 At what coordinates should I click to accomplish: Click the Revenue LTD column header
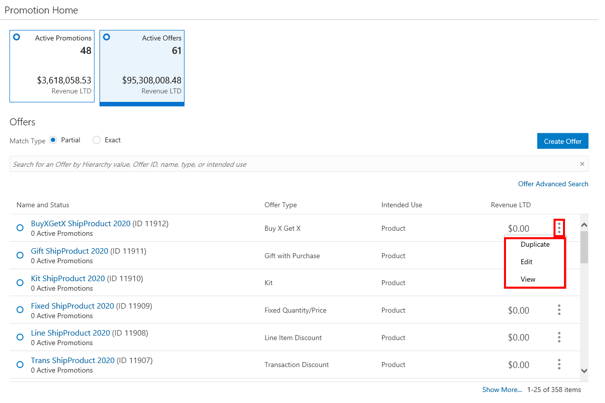511,205
